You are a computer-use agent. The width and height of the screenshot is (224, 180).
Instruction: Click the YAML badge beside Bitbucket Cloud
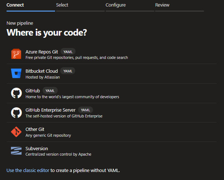[68, 71]
